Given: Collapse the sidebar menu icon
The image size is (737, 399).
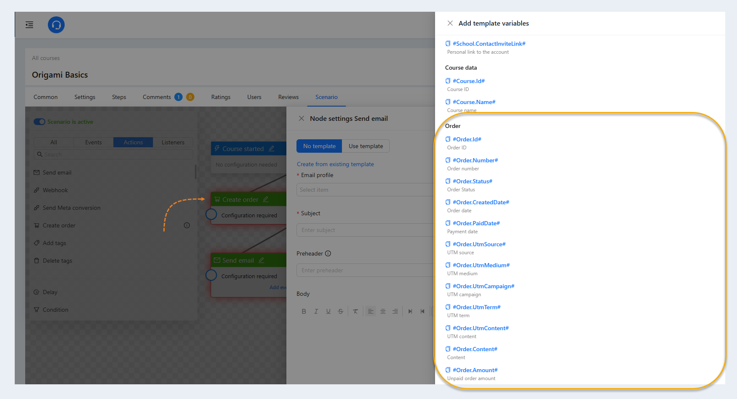Looking at the screenshot, I should coord(29,25).
